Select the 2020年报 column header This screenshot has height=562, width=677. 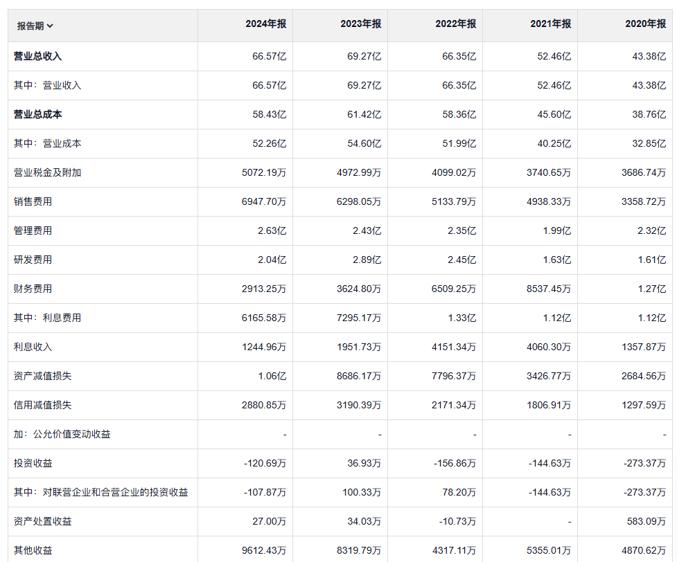pyautogui.click(x=645, y=24)
